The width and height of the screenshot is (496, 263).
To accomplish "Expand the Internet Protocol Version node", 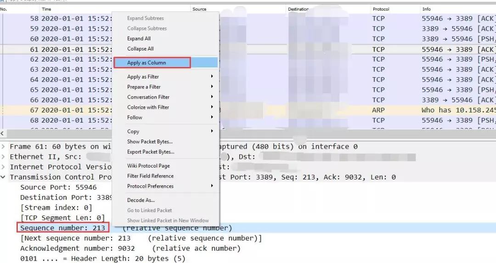I will pyautogui.click(x=3, y=167).
